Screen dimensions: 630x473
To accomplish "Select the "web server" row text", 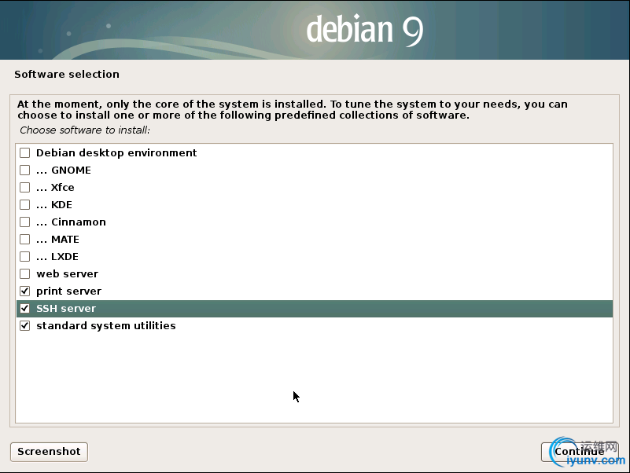I will click(68, 274).
